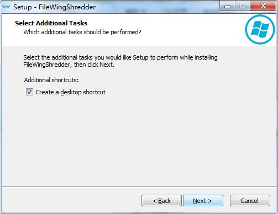Close the setup window with red X
This screenshot has width=278, height=214.
click(263, 6)
